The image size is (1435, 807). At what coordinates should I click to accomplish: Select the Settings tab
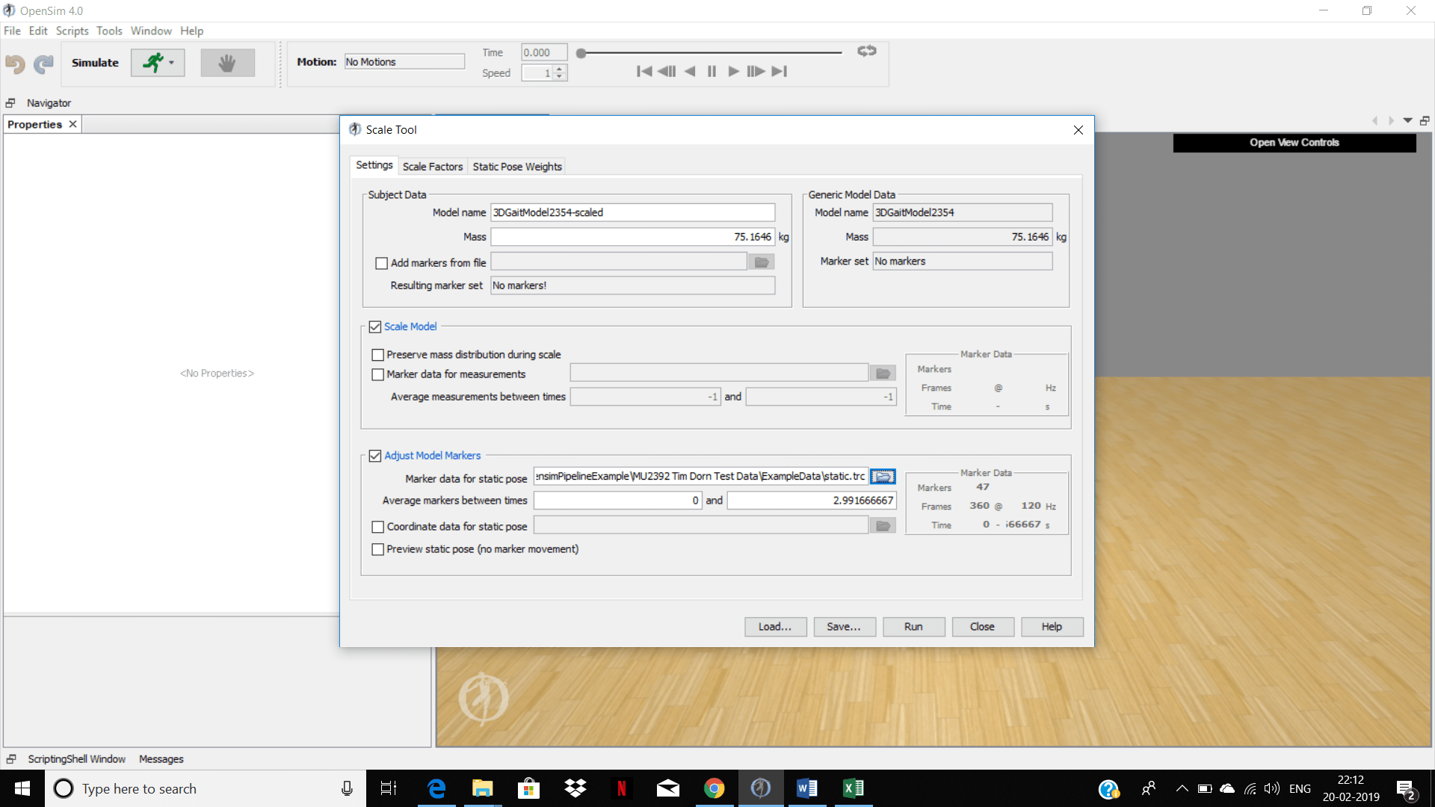coord(374,165)
